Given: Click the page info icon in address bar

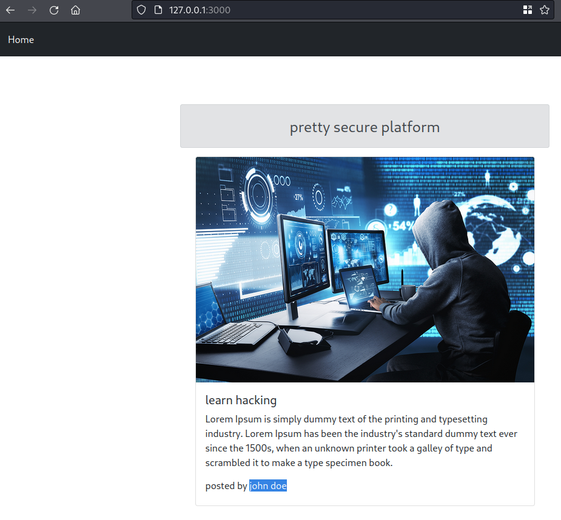Looking at the screenshot, I should point(158,10).
